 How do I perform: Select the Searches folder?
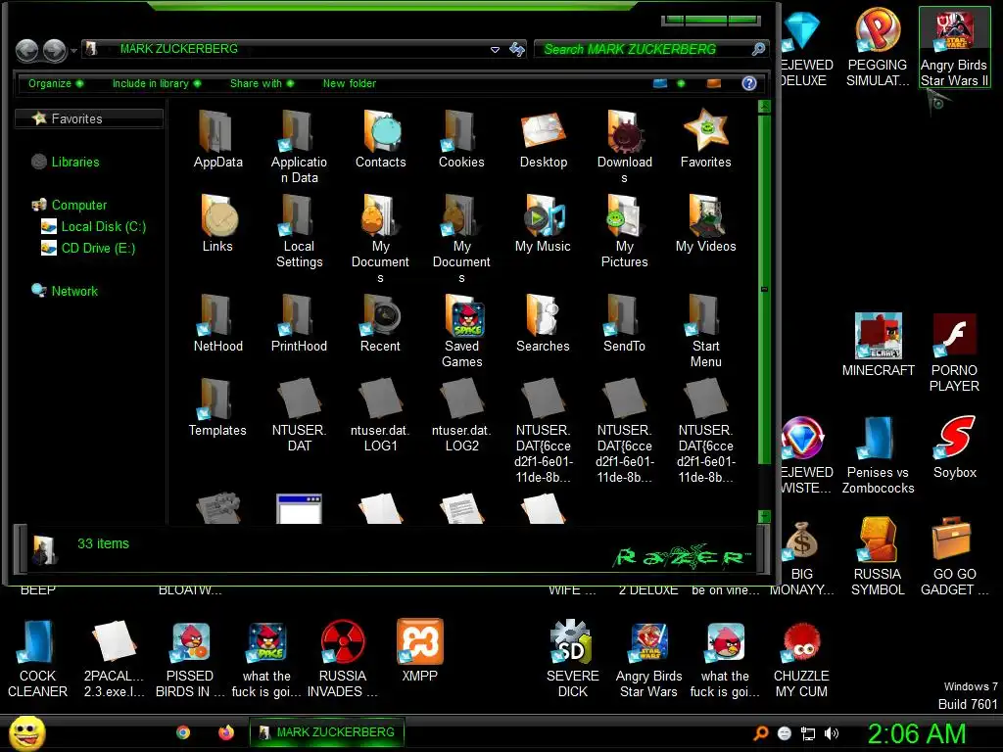click(x=543, y=323)
